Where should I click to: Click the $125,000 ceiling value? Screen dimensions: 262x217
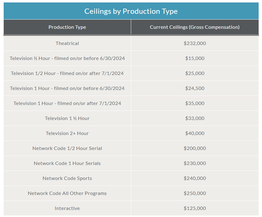pyautogui.click(x=195, y=208)
